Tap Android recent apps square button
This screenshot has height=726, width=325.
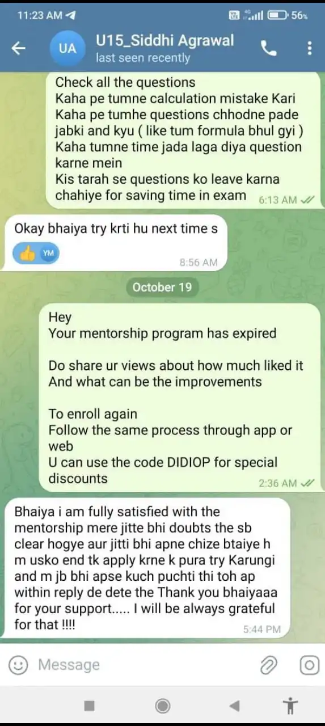pos(89,706)
